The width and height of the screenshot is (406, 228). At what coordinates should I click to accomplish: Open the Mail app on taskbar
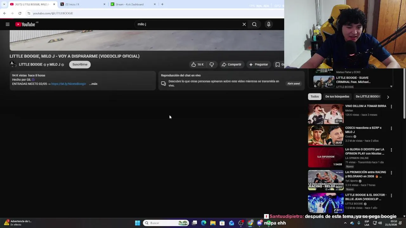[232, 223]
